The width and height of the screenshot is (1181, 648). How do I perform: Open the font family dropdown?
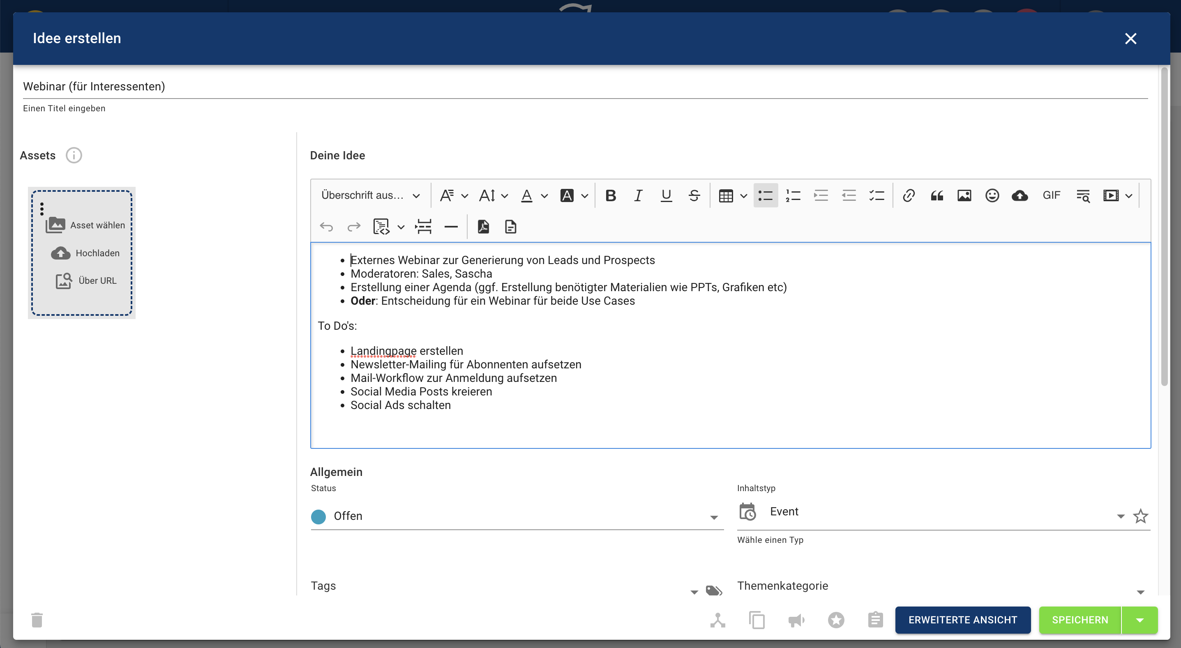click(x=454, y=196)
